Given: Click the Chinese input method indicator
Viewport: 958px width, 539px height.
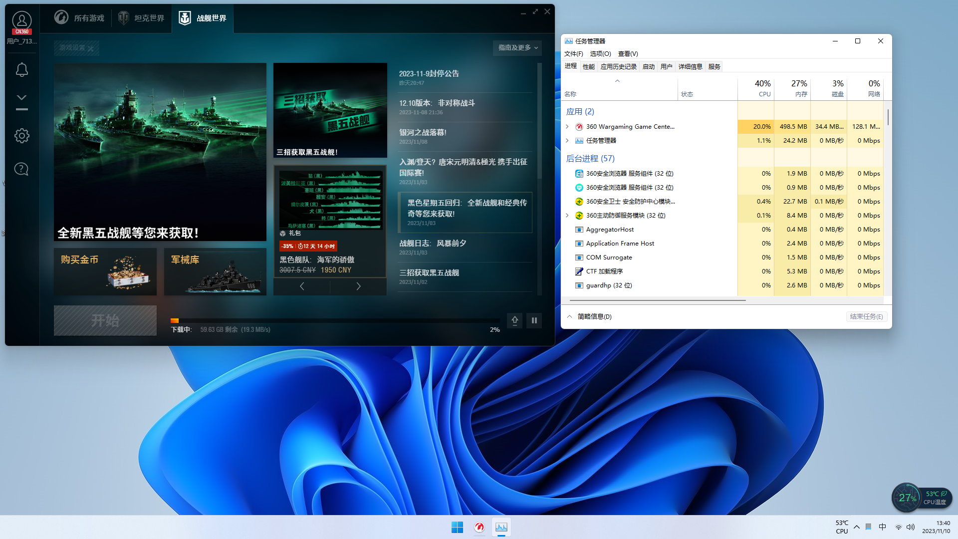Looking at the screenshot, I should (882, 527).
